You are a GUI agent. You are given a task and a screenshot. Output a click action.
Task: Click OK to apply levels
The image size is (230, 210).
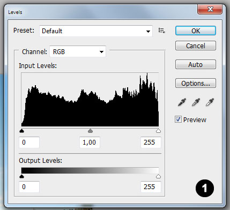click(x=196, y=31)
